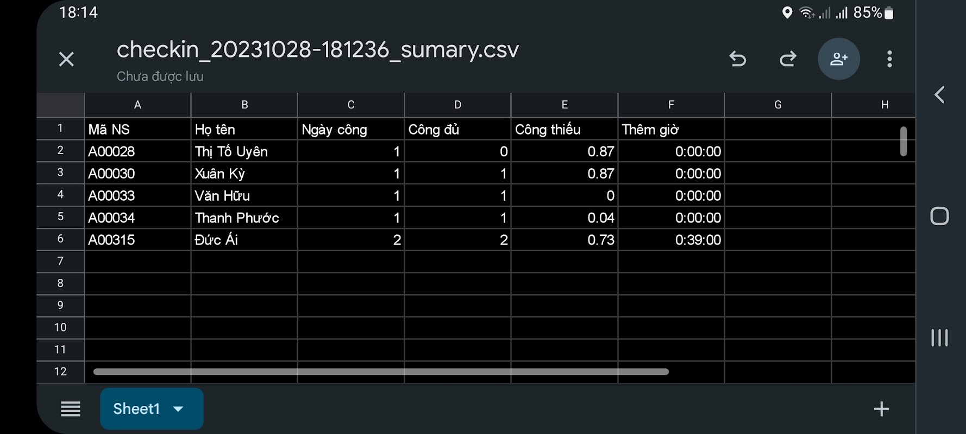
Task: Tap the file title checkin_20231028-181236_sumary.csv
Action: tap(318, 50)
